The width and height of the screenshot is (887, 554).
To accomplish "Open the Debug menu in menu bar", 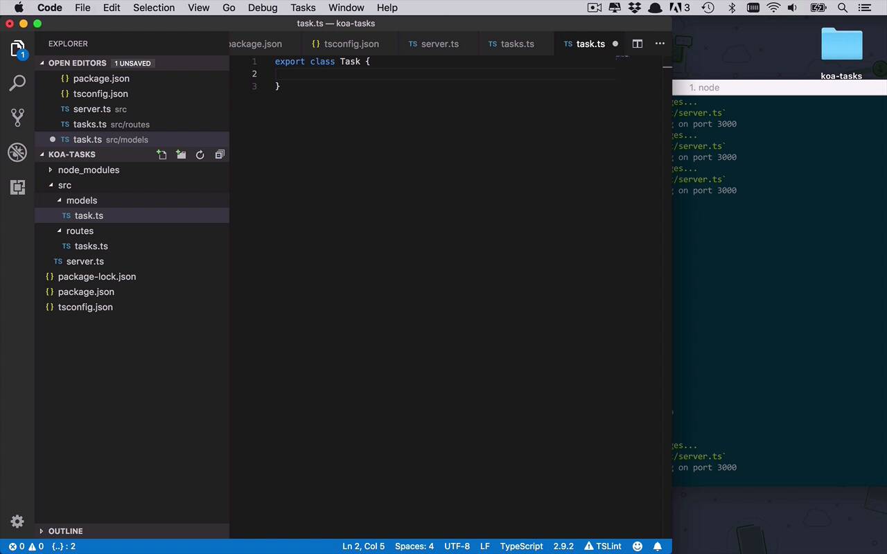I will (x=263, y=8).
